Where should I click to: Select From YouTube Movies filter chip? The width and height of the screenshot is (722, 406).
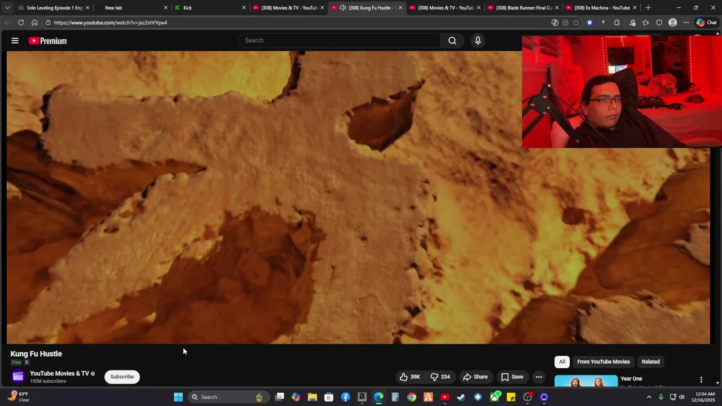pyautogui.click(x=603, y=362)
